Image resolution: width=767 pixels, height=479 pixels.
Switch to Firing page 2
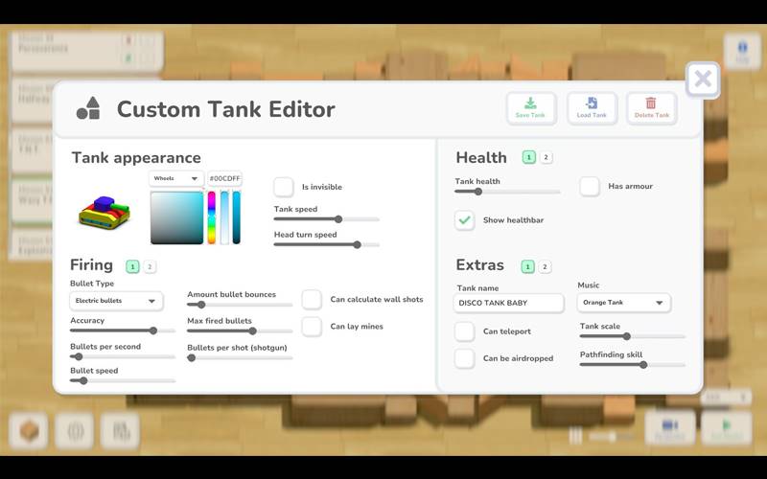pyautogui.click(x=151, y=267)
